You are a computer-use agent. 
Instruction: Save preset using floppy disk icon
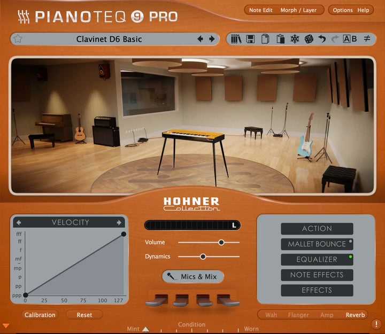pos(250,39)
